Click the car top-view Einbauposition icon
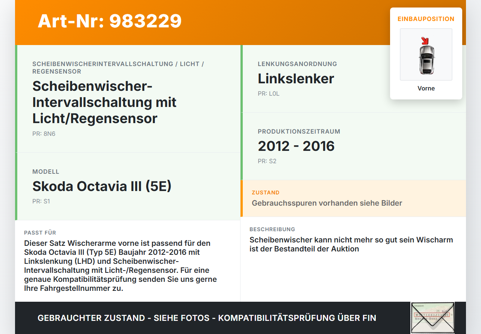The width and height of the screenshot is (481, 334). [426, 54]
